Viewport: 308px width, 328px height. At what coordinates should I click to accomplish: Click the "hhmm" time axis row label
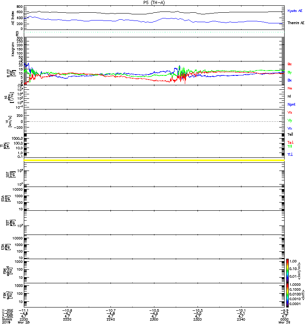[x=7, y=319]
